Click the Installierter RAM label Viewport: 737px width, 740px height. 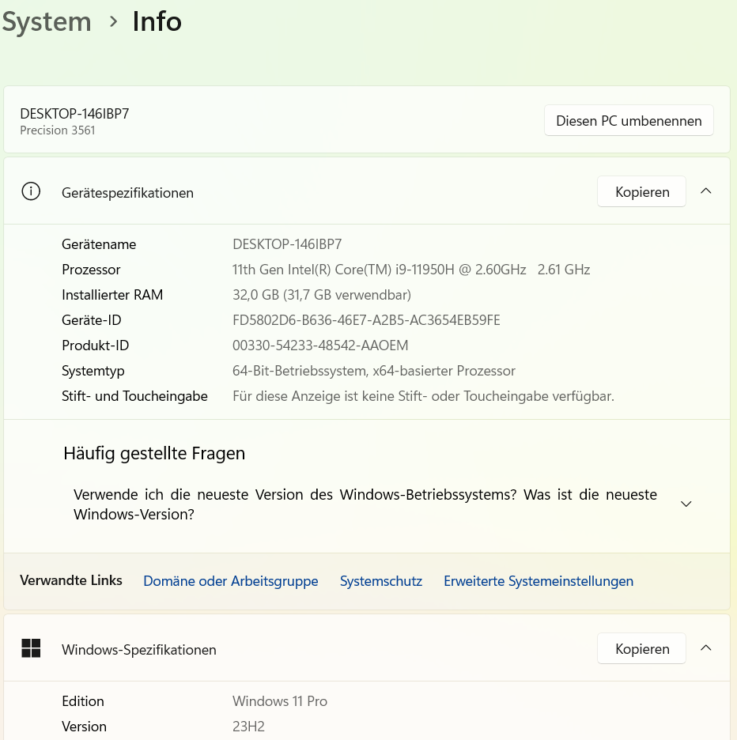click(x=112, y=295)
